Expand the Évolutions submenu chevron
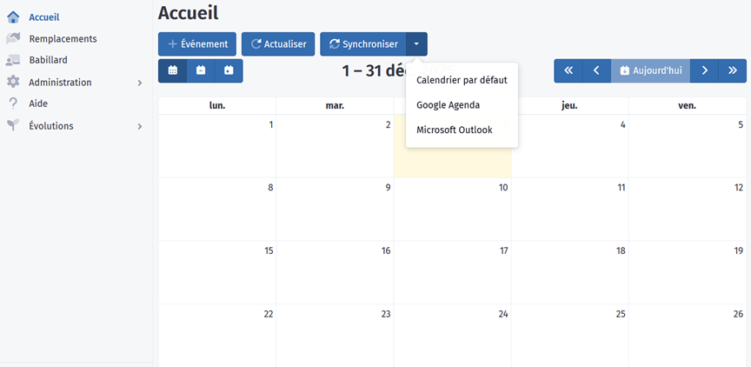Screen dimensions: 751x367 point(140,126)
